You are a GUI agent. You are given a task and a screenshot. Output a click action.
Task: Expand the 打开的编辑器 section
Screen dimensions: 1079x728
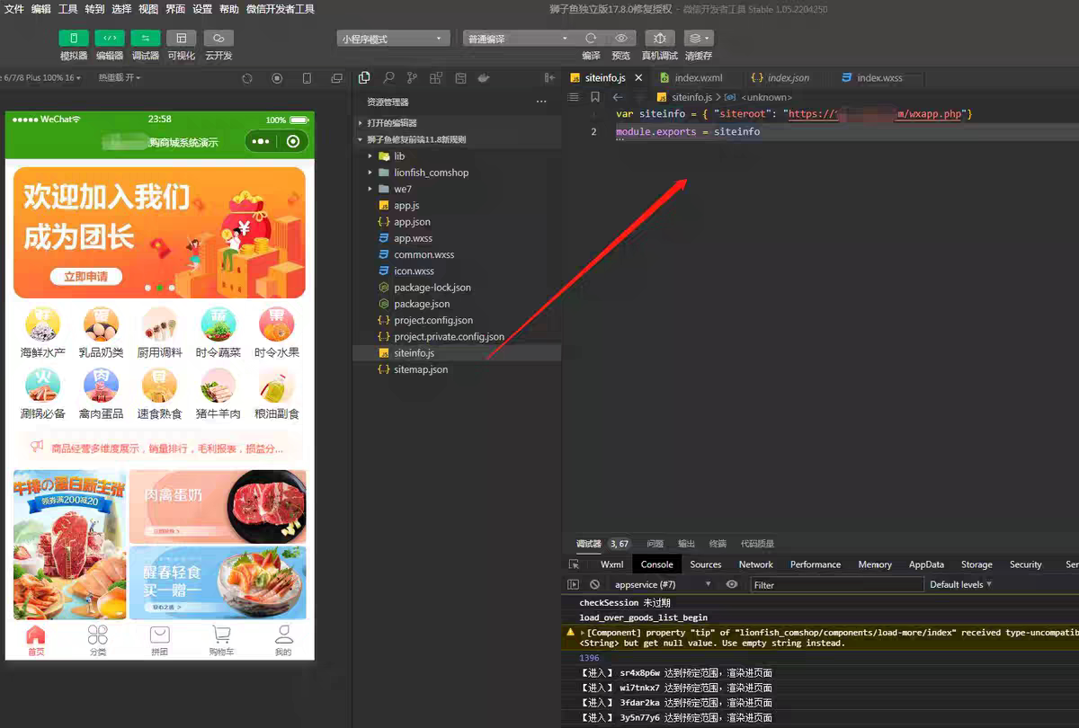click(456, 123)
